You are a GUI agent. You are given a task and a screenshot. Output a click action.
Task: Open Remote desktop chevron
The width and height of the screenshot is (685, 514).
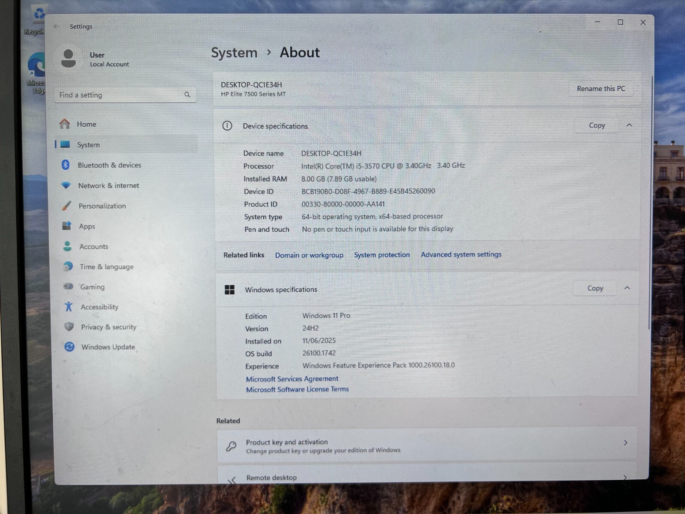click(x=625, y=478)
